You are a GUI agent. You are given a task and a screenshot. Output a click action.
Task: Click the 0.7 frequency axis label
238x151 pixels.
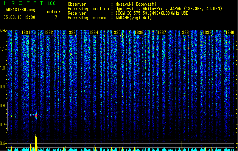(x=3, y=125)
